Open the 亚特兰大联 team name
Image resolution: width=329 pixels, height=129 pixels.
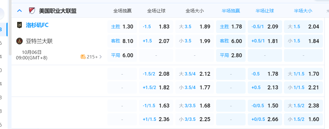tap(39, 41)
